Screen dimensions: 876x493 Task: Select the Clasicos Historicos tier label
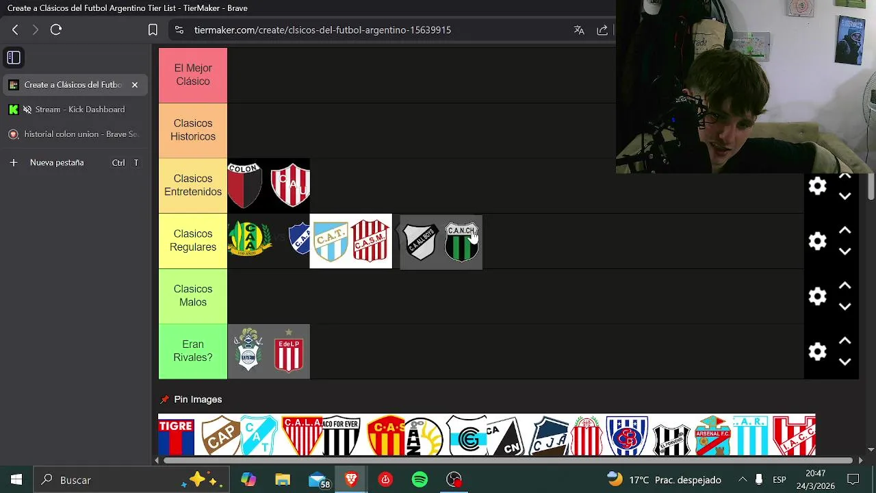[193, 130]
